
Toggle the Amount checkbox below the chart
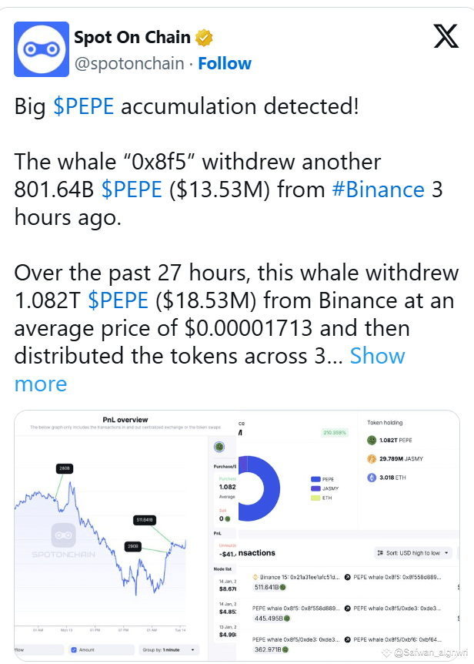coord(74,649)
